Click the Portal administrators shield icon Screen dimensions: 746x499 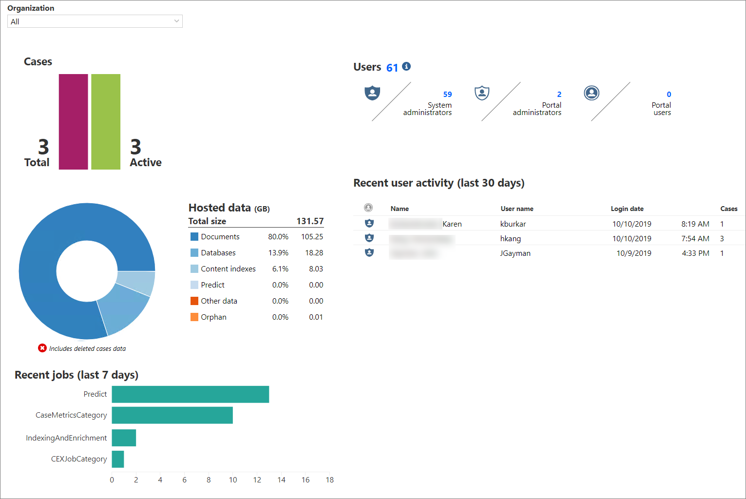[x=482, y=93]
